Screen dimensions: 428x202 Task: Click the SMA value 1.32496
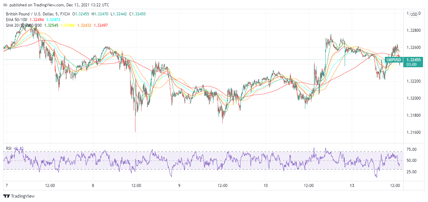[x=68, y=25]
